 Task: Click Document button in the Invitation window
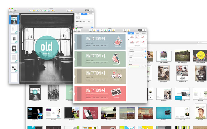[x=144, y=30]
